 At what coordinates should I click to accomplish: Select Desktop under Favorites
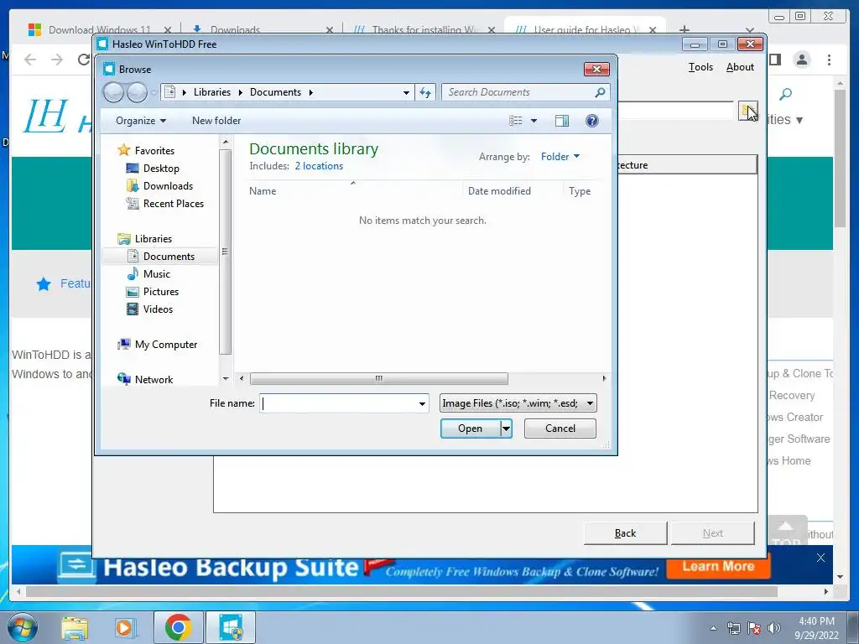pyautogui.click(x=161, y=168)
